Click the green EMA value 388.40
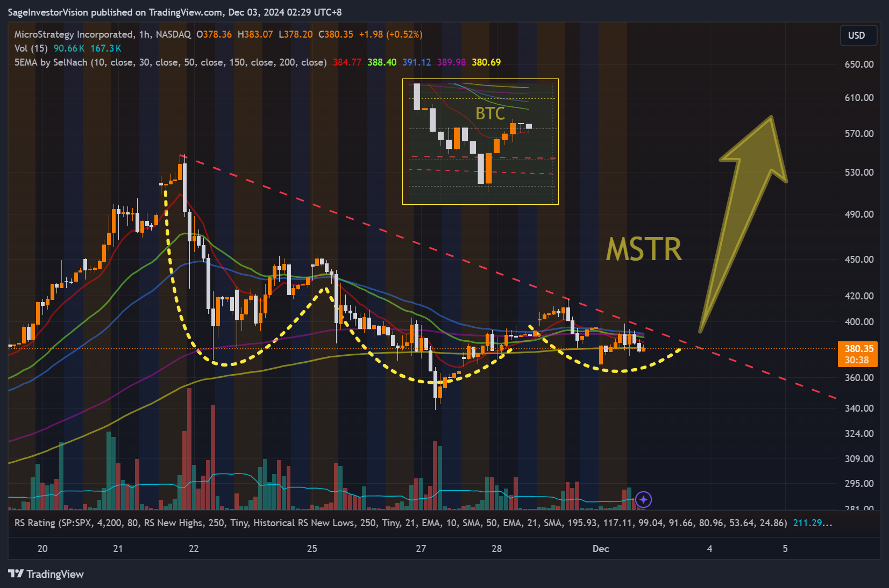 (382, 62)
